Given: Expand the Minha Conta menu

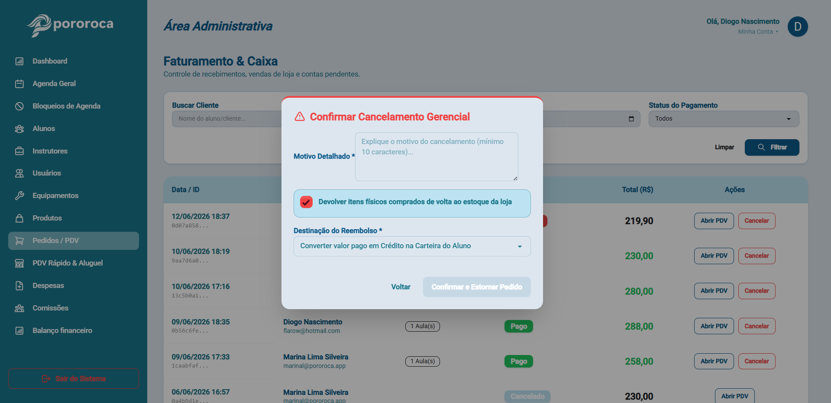Looking at the screenshot, I should (758, 32).
